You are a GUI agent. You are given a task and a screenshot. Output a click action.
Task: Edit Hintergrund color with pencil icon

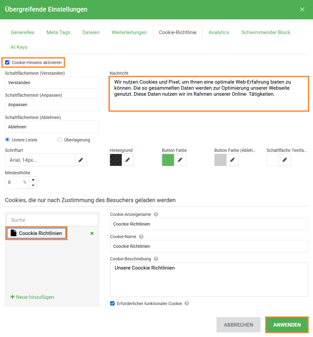coord(128,160)
